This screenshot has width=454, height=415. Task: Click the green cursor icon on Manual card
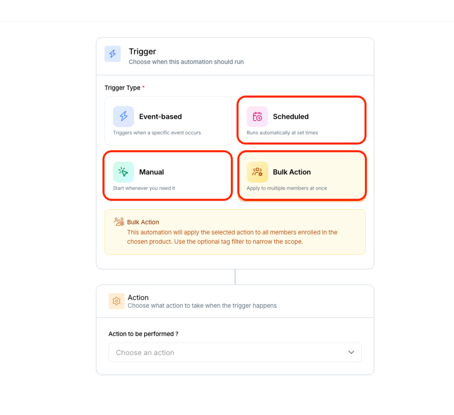[x=123, y=172]
